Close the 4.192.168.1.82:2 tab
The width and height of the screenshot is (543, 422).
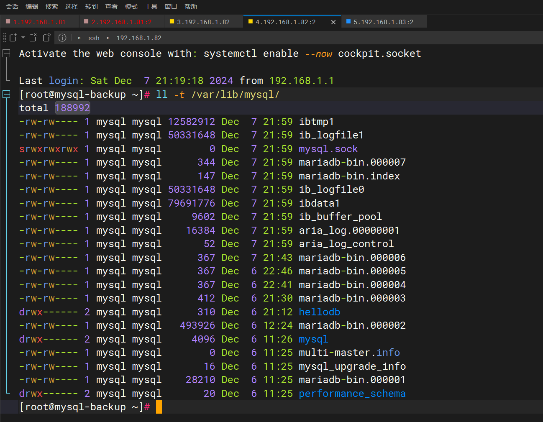point(333,22)
